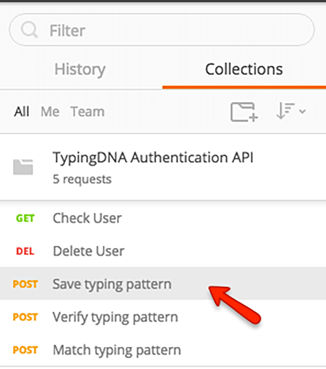The height and width of the screenshot is (369, 326).
Task: Click POST badge beside Match typing pattern
Action: coord(25,350)
